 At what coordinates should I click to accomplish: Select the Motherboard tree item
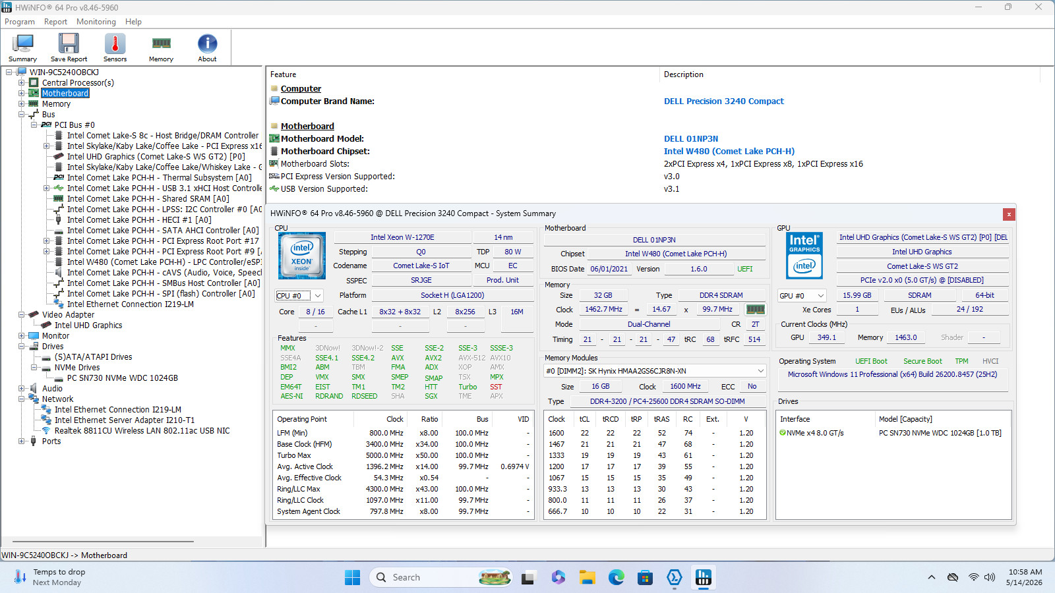65,94
